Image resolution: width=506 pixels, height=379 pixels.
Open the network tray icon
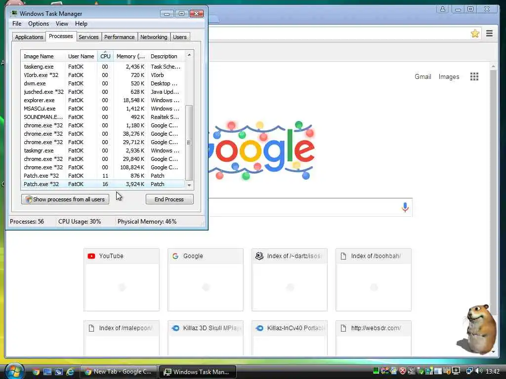pos(469,371)
